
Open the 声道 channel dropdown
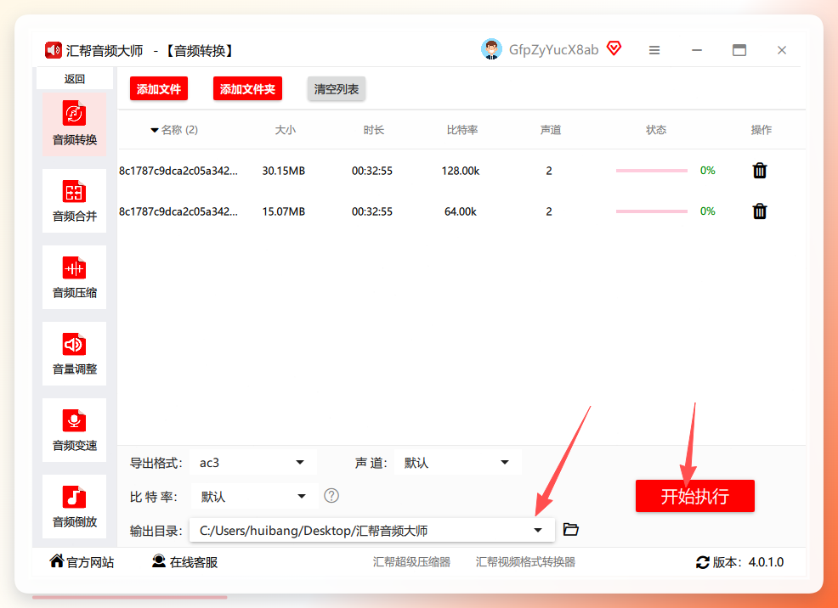[457, 462]
